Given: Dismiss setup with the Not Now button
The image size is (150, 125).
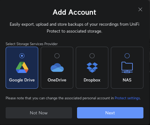Looking at the screenshot, I should (x=39, y=113).
